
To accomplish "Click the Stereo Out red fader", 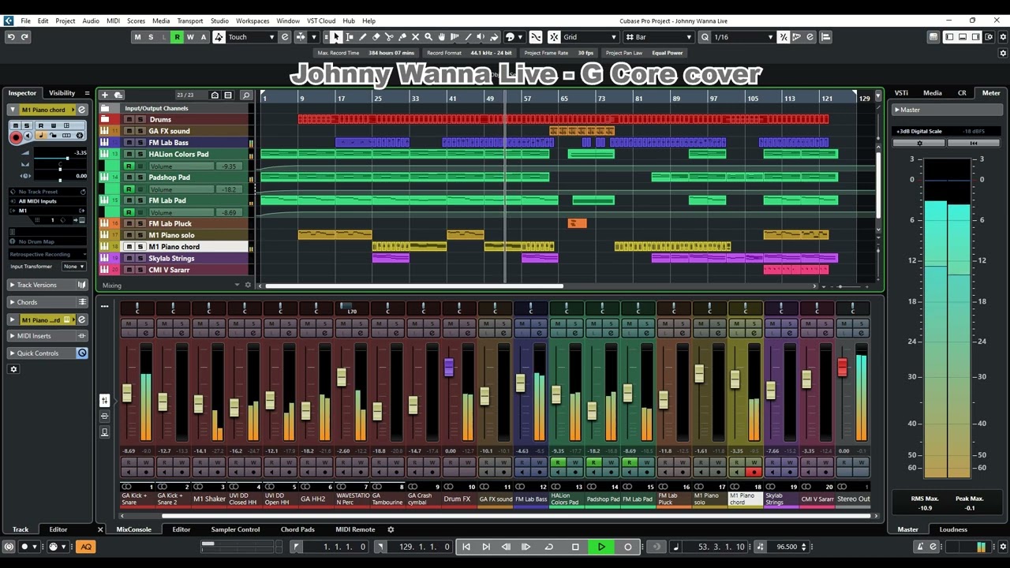I will pyautogui.click(x=842, y=367).
